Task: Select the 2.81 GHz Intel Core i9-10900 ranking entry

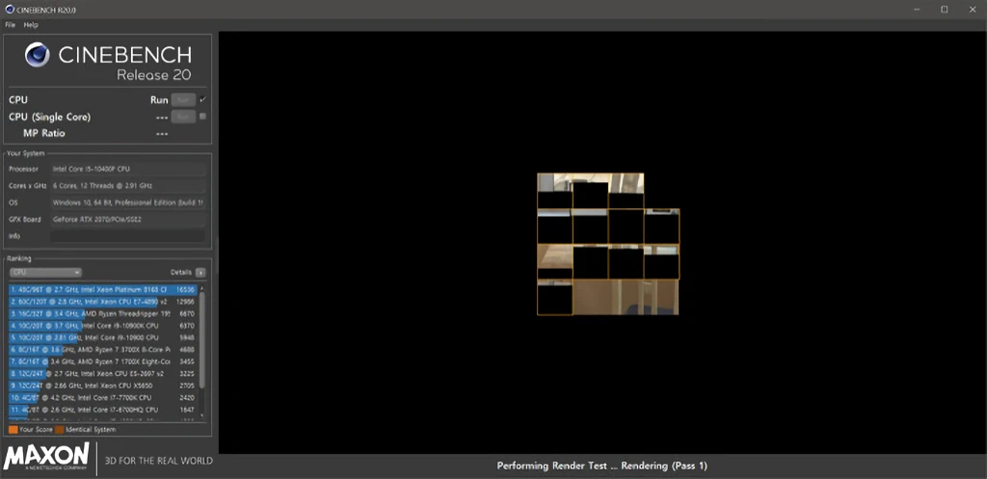Action: point(103,338)
